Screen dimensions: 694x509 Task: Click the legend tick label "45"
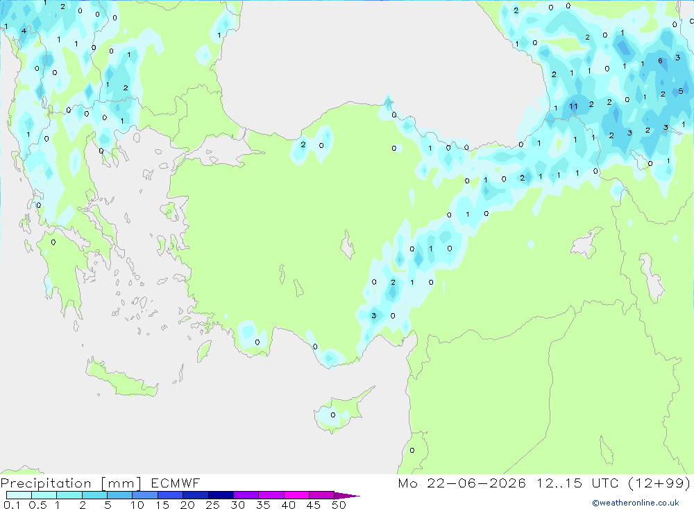314,505
